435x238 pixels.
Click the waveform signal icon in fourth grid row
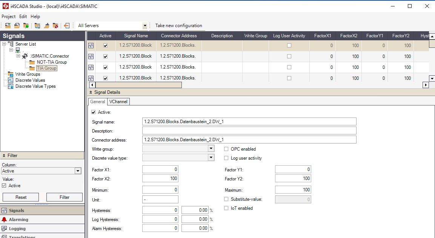[x=91, y=78]
